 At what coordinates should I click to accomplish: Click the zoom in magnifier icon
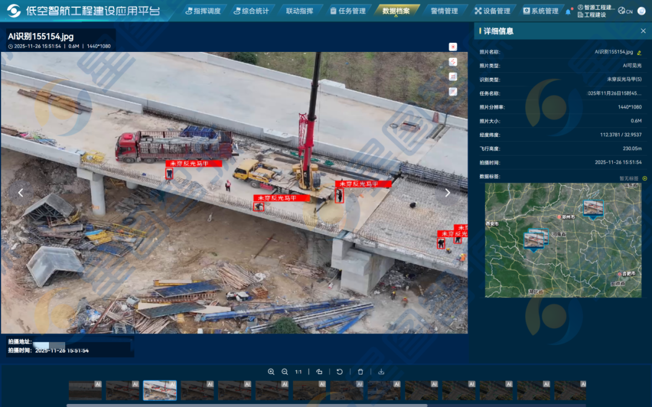[271, 372]
